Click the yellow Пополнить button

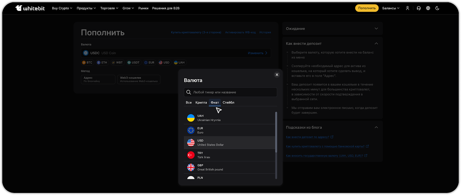point(367,8)
